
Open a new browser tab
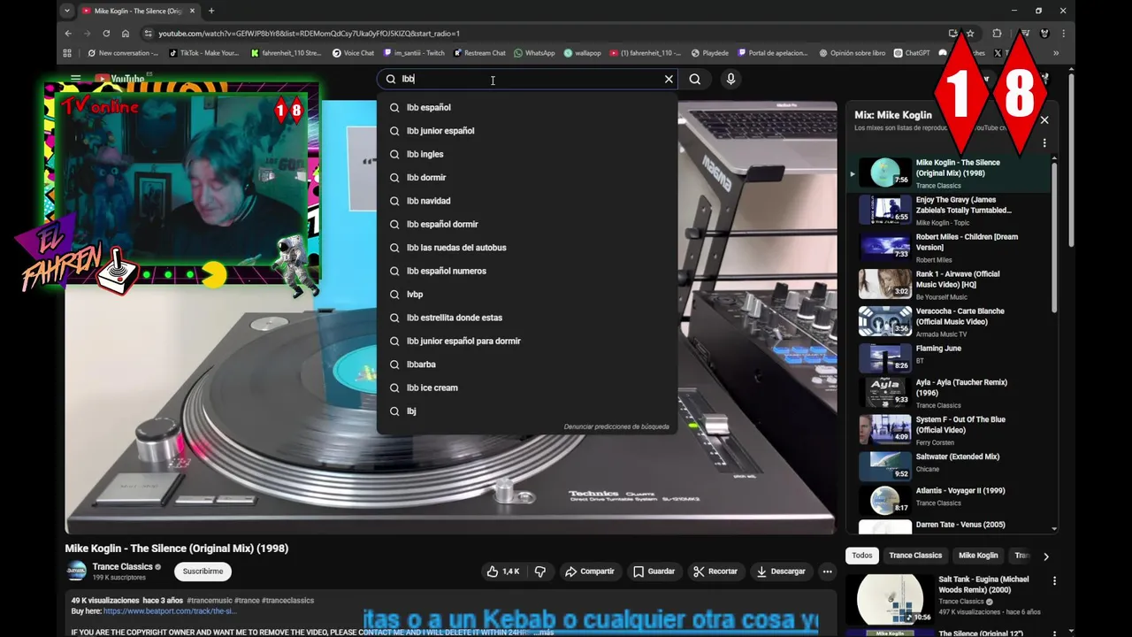click(x=210, y=11)
